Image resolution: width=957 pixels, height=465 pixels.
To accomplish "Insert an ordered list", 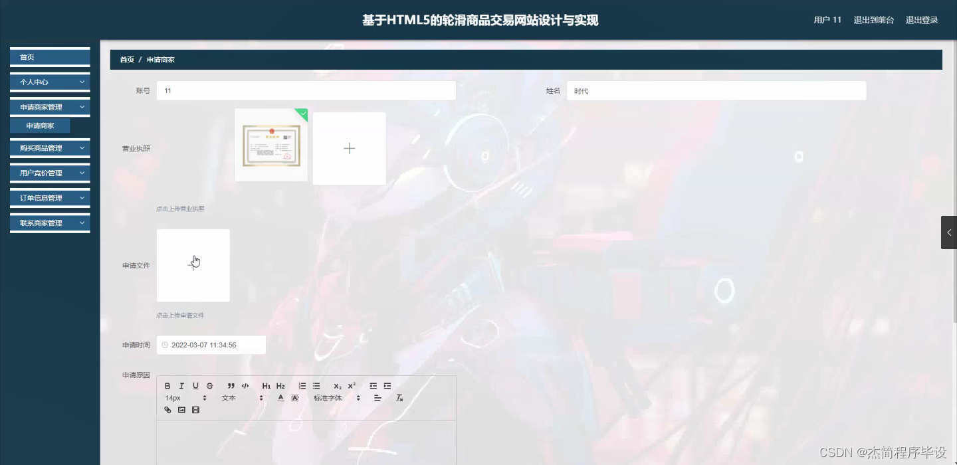I will [x=302, y=385].
